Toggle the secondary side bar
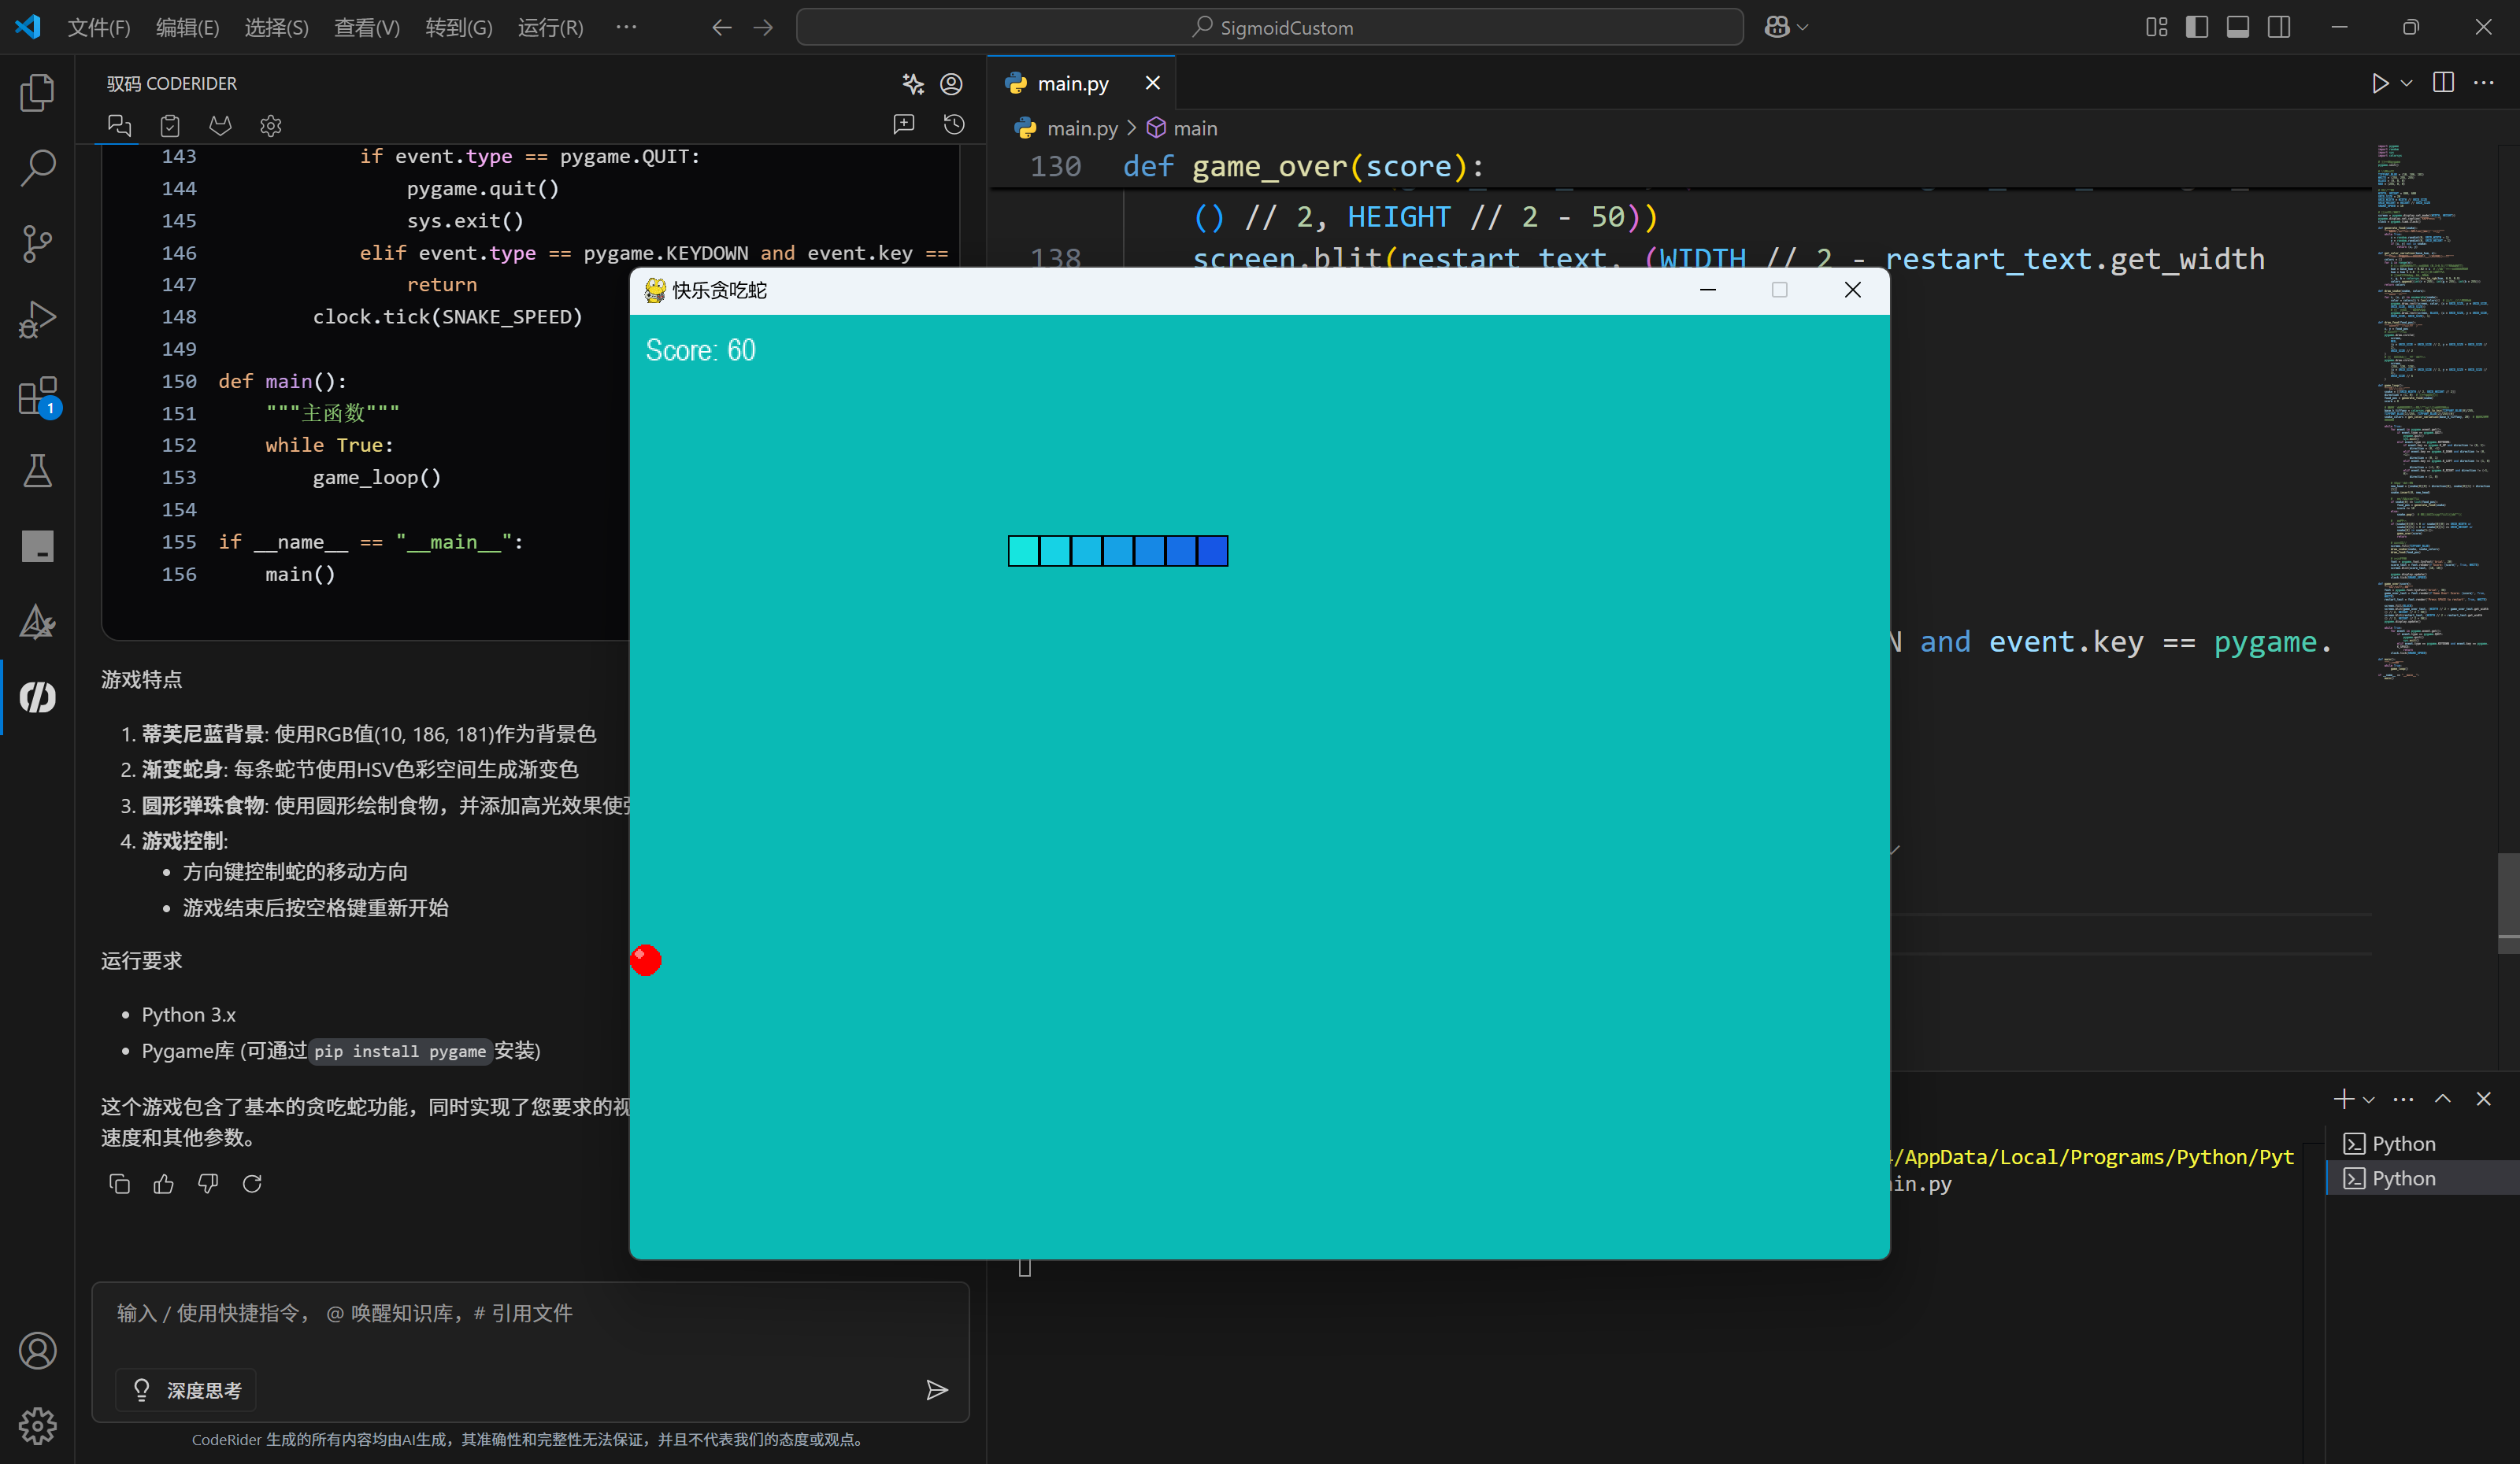Screen dimensions: 2520x1464 click(2279, 27)
